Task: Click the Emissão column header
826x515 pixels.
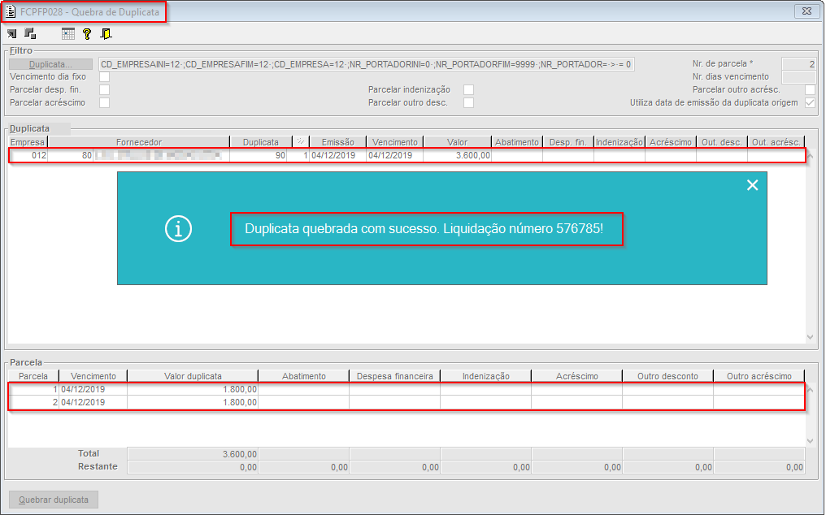Action: click(337, 141)
